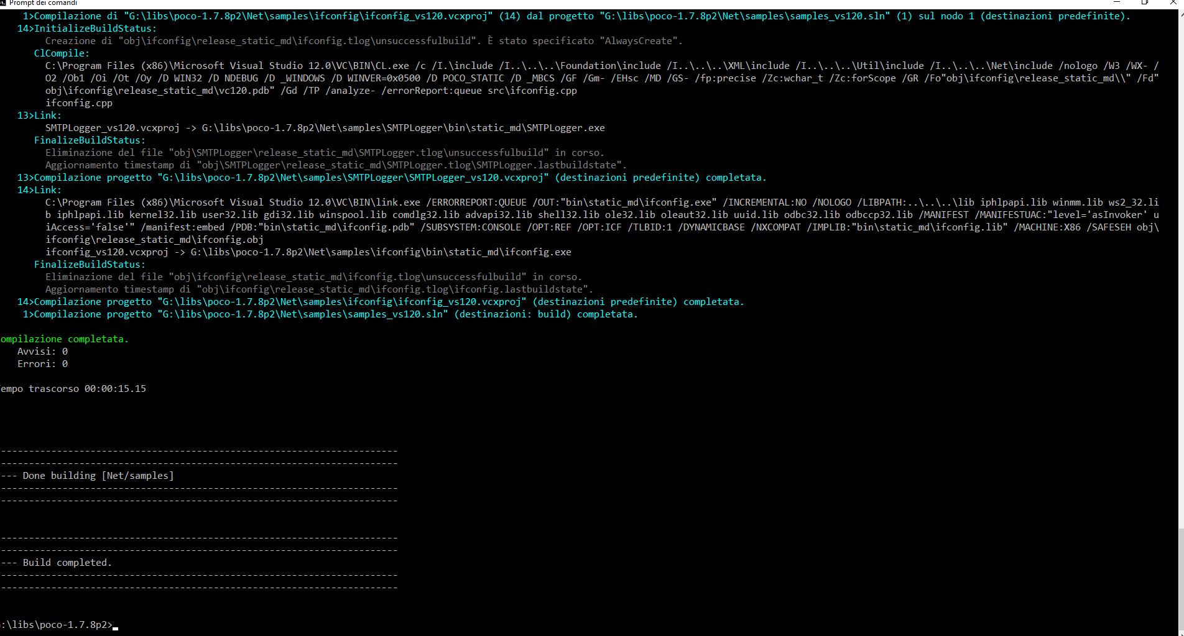Screen dimensions: 1184x636
Task: Click "FinalizeBuildStatus:" heading under 13>Link
Action: (x=90, y=140)
